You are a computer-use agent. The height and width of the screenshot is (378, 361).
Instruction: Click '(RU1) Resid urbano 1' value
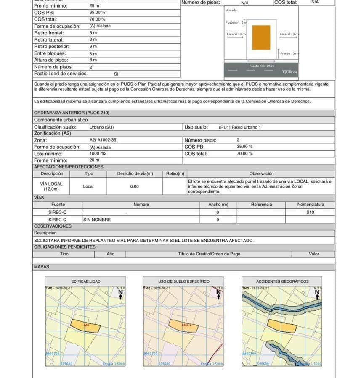point(240,127)
